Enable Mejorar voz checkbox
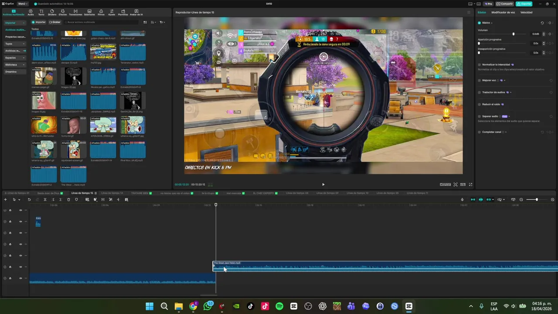 (x=479, y=80)
